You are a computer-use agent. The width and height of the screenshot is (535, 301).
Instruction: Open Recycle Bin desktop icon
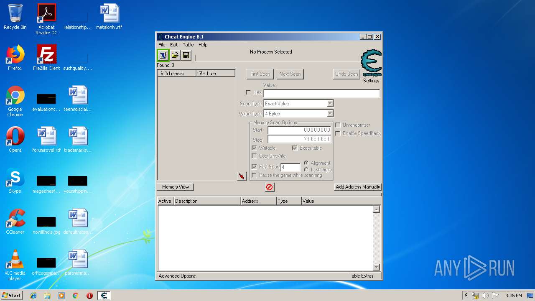point(15,17)
